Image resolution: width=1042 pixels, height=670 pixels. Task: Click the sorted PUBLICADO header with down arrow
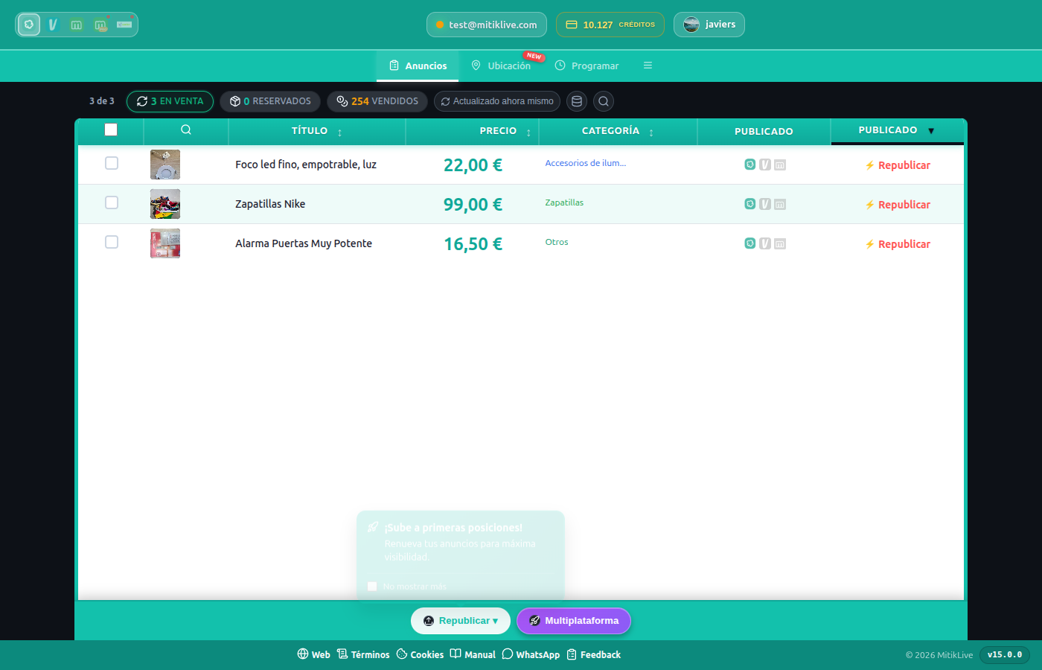tap(897, 130)
